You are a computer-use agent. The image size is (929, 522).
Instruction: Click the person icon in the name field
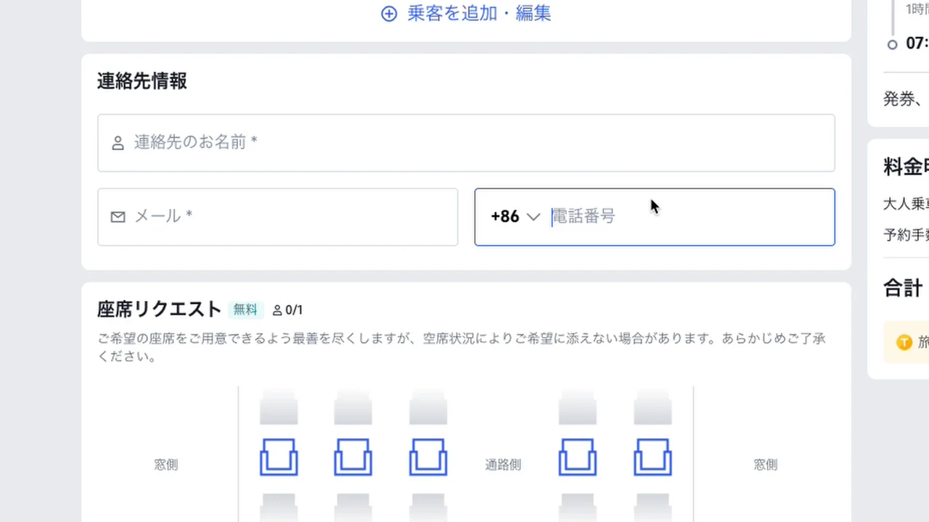point(118,143)
